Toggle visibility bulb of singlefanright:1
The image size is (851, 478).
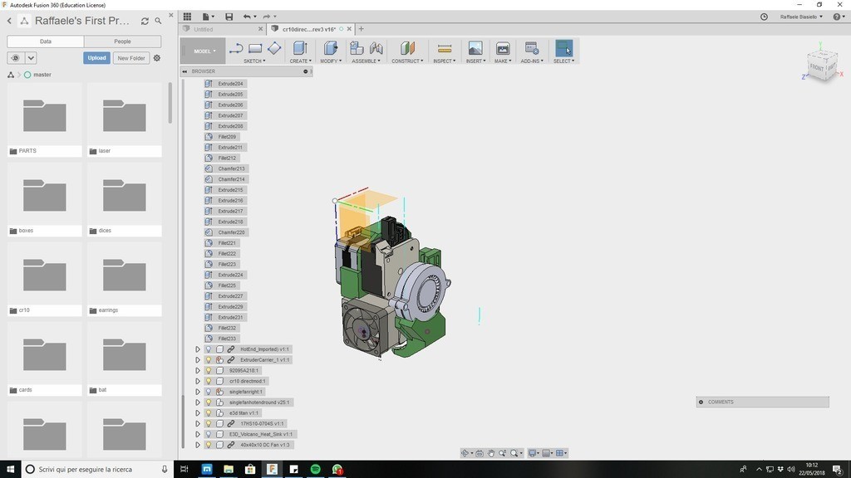pos(209,392)
